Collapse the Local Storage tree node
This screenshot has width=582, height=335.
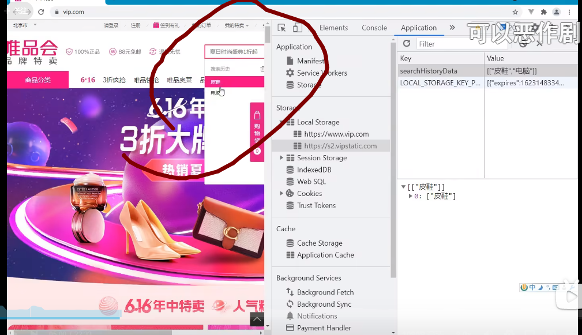click(x=281, y=122)
